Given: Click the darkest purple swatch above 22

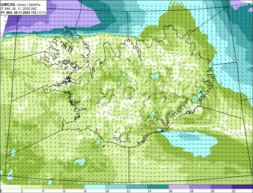Looking at the screenshot, I should (x=242, y=187).
